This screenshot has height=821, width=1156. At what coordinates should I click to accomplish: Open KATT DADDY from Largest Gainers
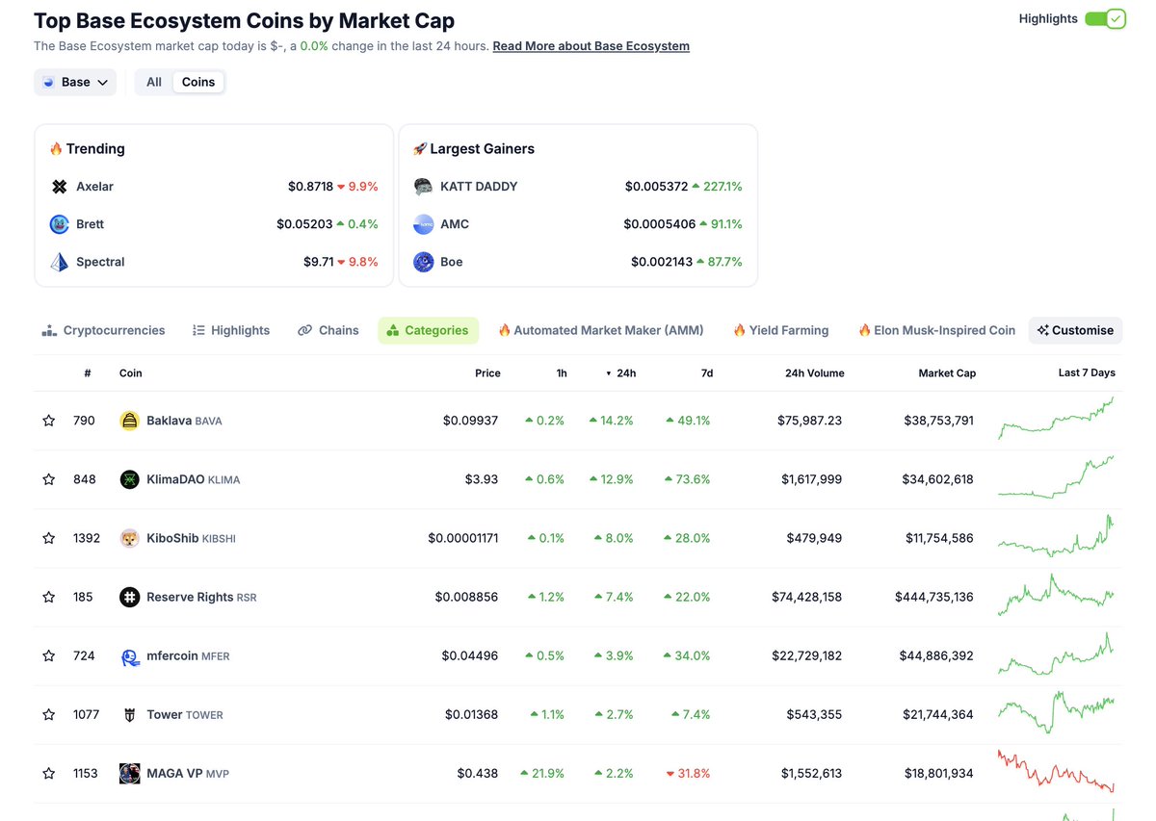(479, 187)
